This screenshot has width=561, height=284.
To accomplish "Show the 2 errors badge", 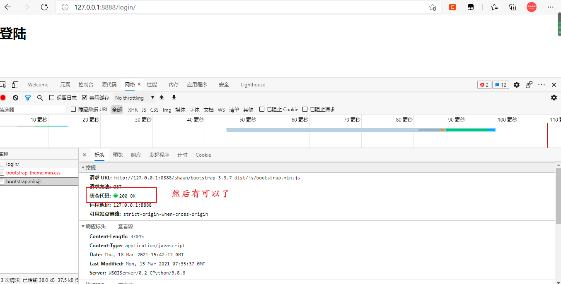I will [484, 85].
